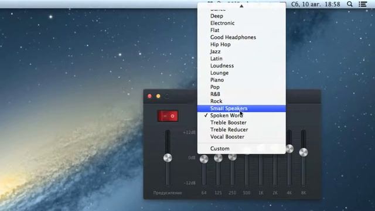Click the 500 Hz band slider track

(247, 170)
